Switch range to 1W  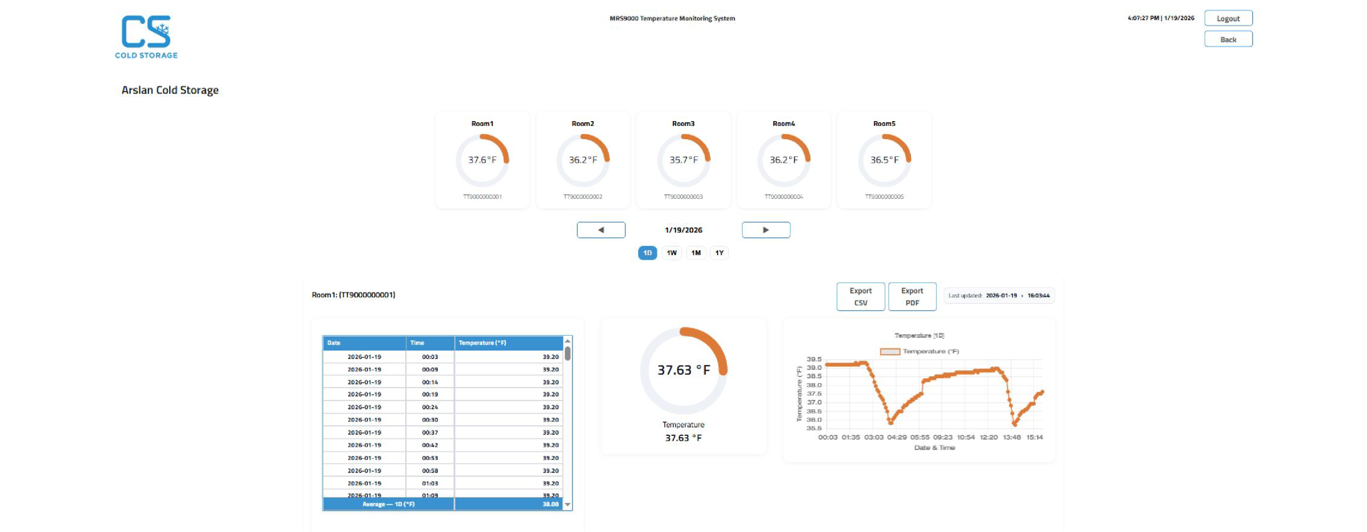pyautogui.click(x=671, y=253)
